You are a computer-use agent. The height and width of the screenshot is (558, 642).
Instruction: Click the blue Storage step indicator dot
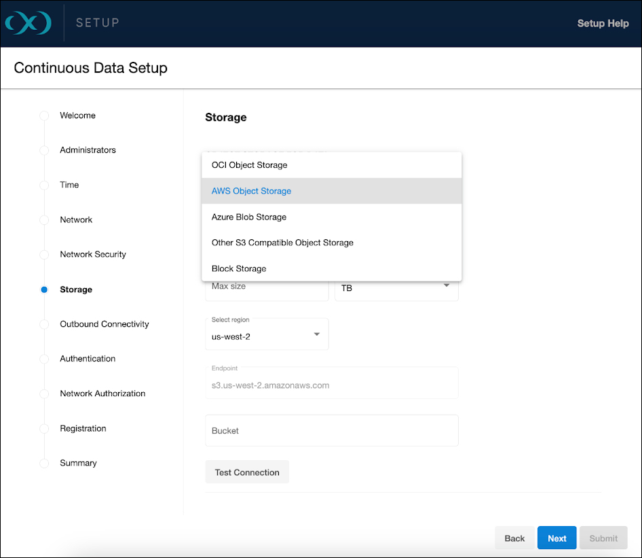43,289
